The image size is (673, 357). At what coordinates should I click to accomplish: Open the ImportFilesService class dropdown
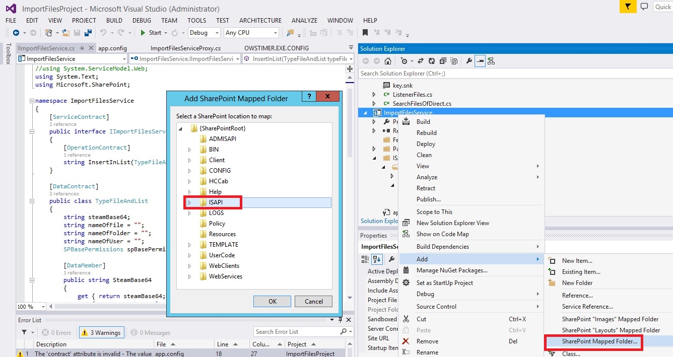71,59
